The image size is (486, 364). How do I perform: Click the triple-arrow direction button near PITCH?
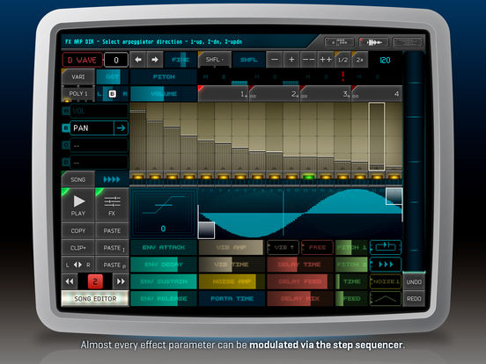(x=386, y=265)
